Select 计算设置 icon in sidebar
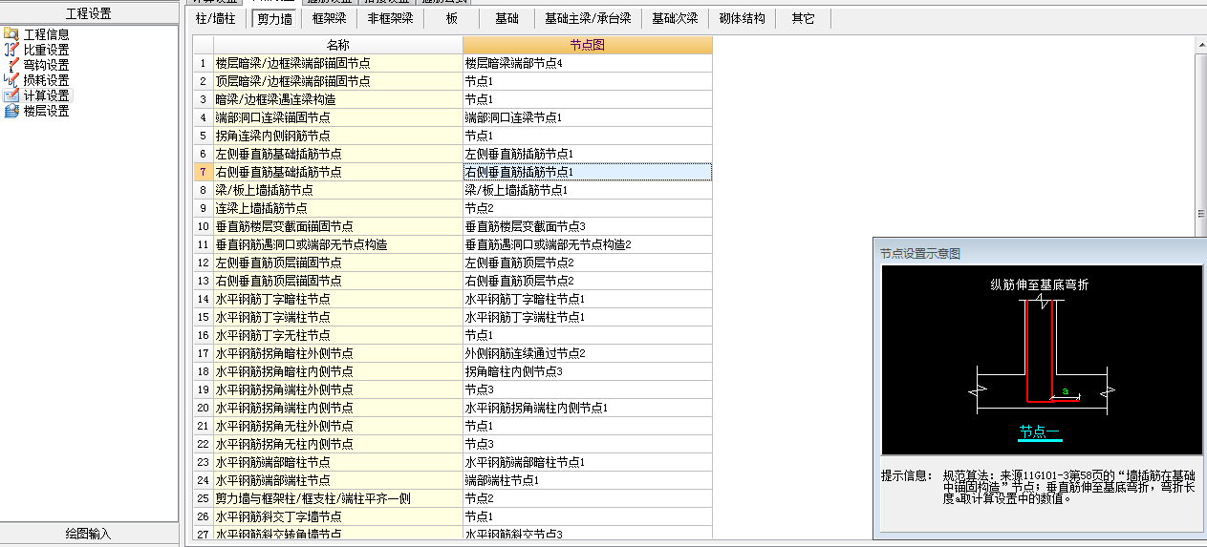1207x547 pixels. (11, 95)
